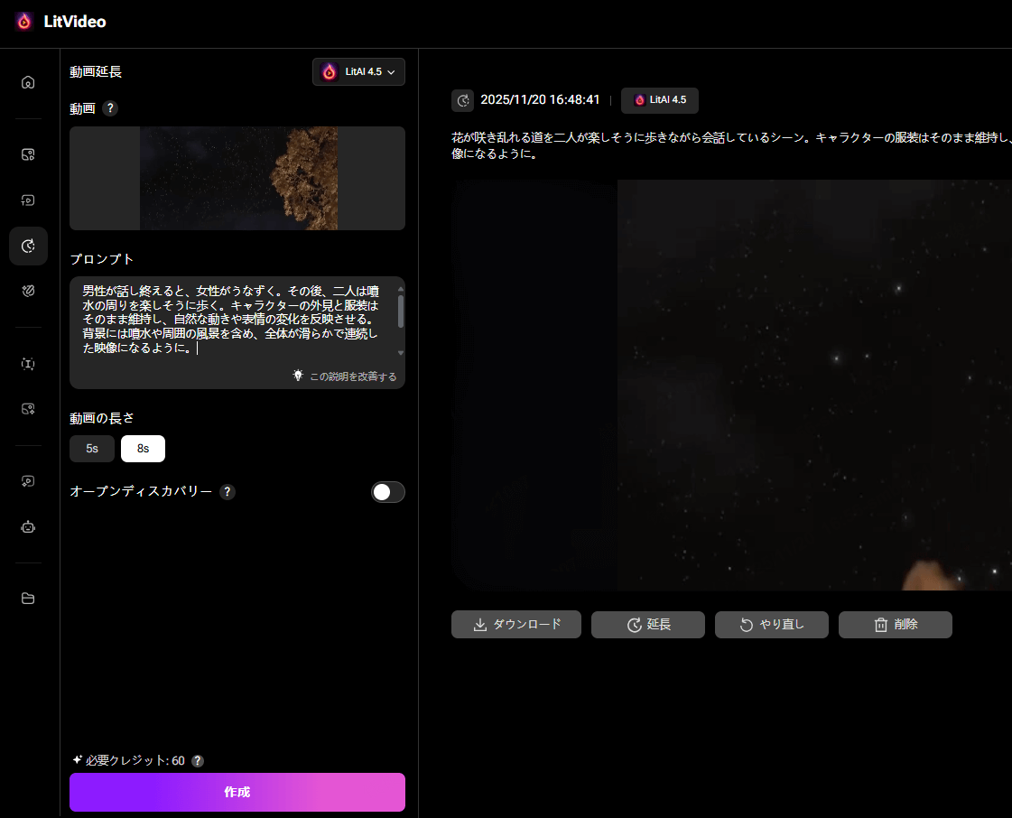This screenshot has width=1012, height=818.
Task: Click the 作成 create button
Action: [237, 792]
